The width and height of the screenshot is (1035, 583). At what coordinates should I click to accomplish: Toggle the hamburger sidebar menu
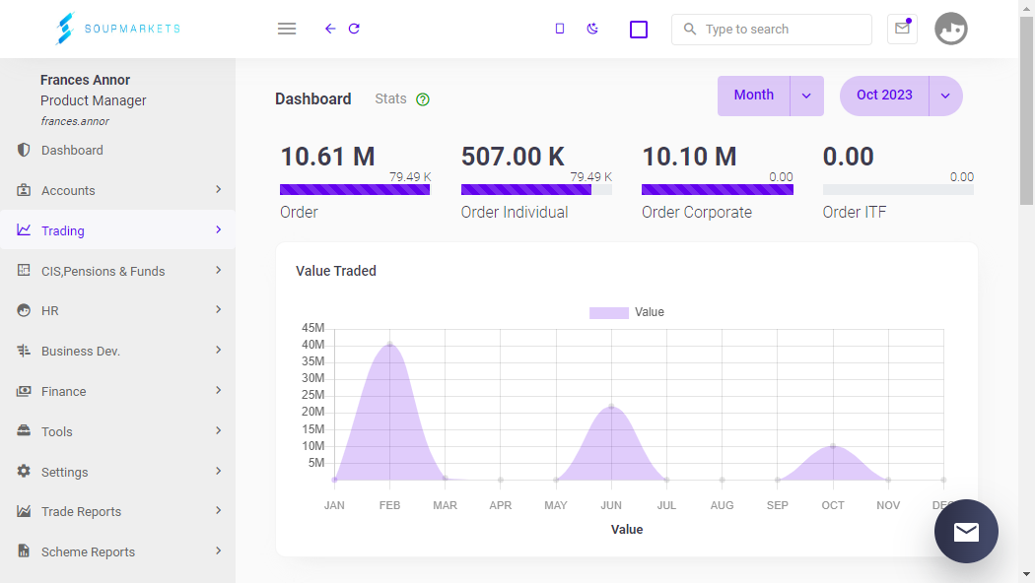pyautogui.click(x=287, y=29)
